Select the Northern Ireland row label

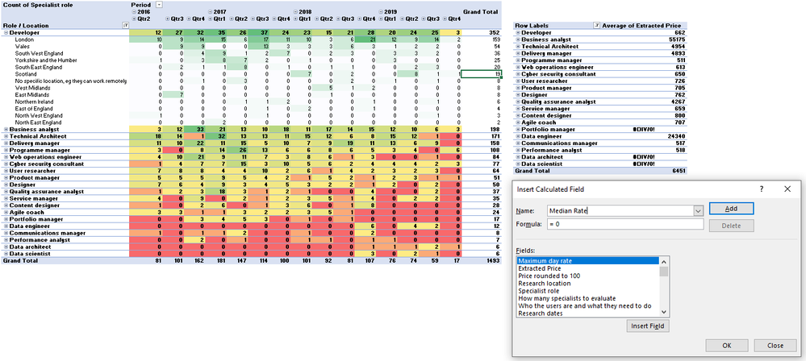click(33, 102)
